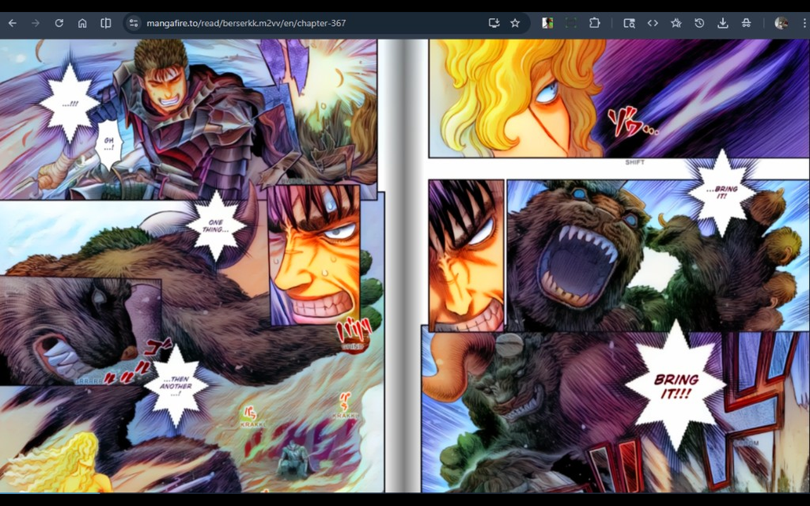Image resolution: width=810 pixels, height=506 pixels.
Task: Toggle the browser side panel view
Action: click(x=106, y=23)
